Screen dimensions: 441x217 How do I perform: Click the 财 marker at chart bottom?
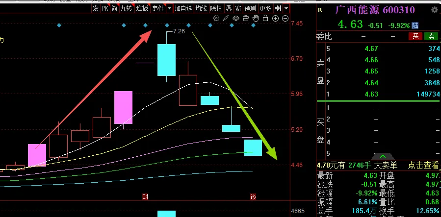(x=145, y=197)
